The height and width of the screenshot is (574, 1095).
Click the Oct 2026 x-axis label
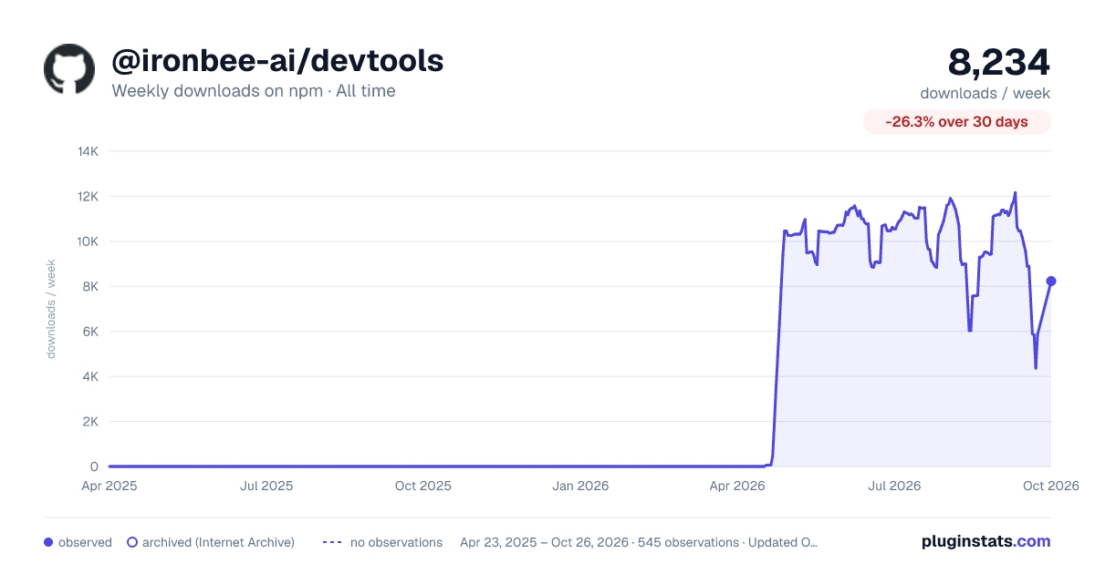tap(1051, 486)
